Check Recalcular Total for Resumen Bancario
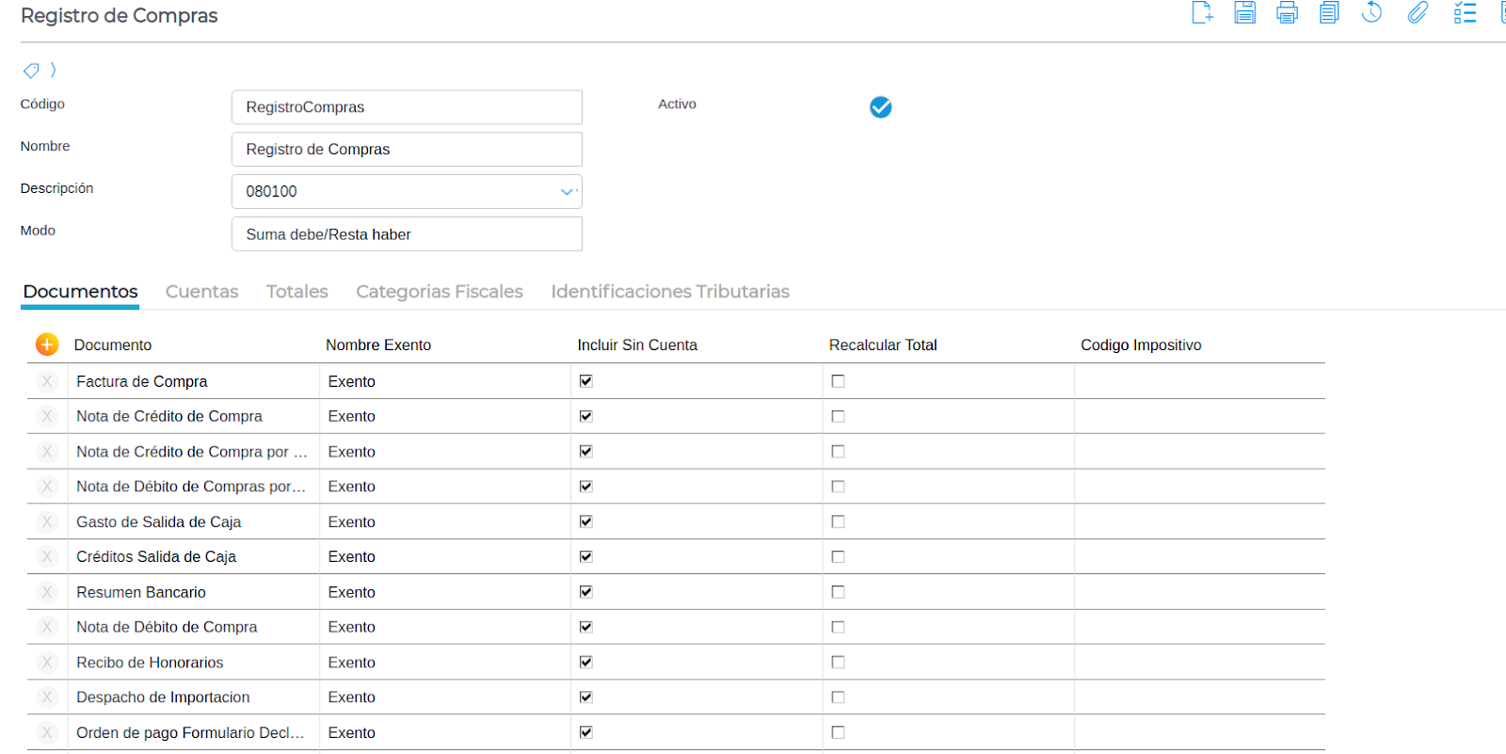This screenshot has height=754, width=1506. [x=838, y=592]
